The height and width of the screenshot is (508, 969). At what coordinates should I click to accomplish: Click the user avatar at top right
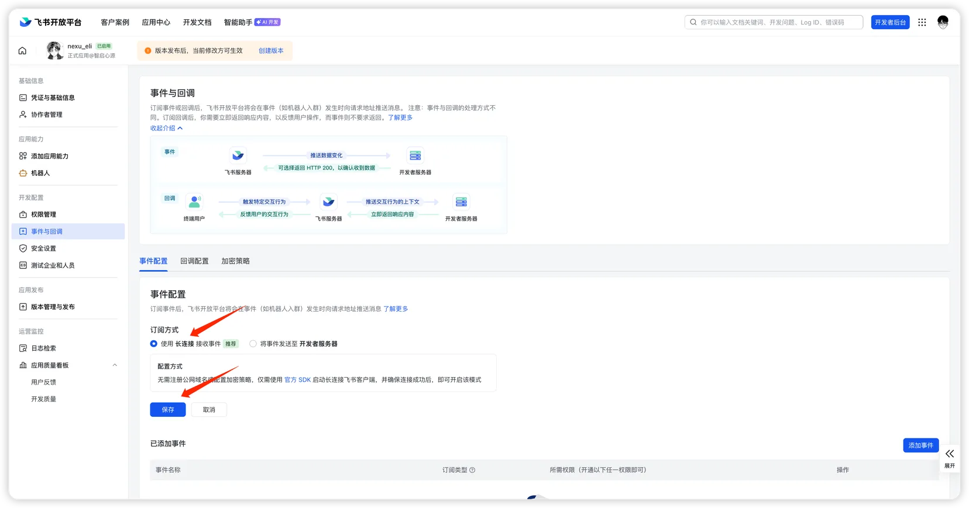pos(943,22)
